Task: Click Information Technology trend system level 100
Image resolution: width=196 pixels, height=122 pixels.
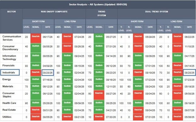Action: pos(90,56)
